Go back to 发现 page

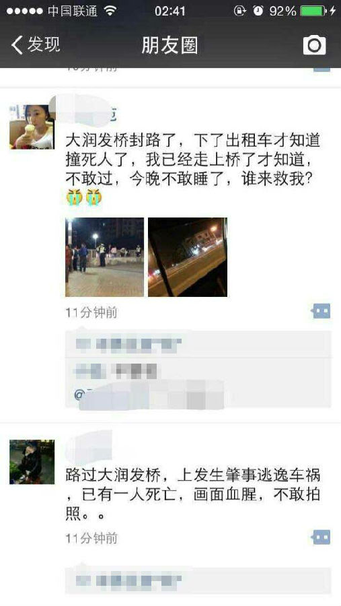coord(36,45)
